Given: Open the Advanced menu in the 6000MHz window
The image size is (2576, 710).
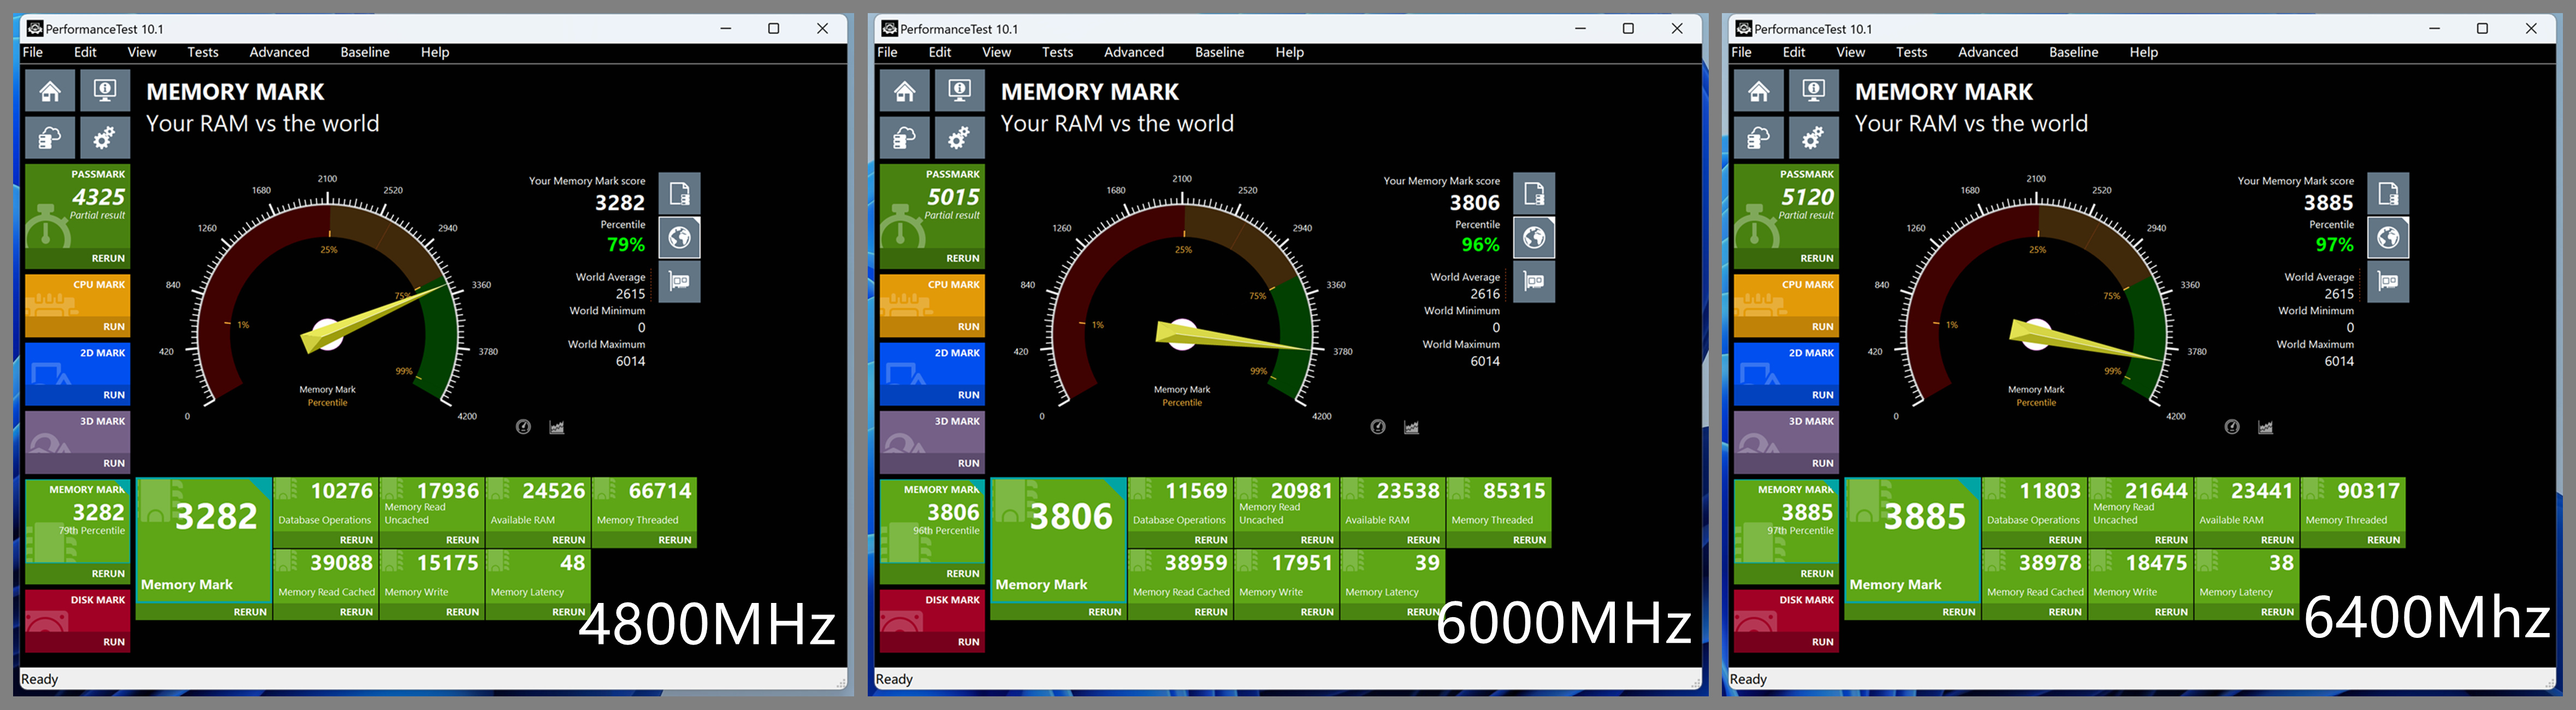Looking at the screenshot, I should point(1133,52).
